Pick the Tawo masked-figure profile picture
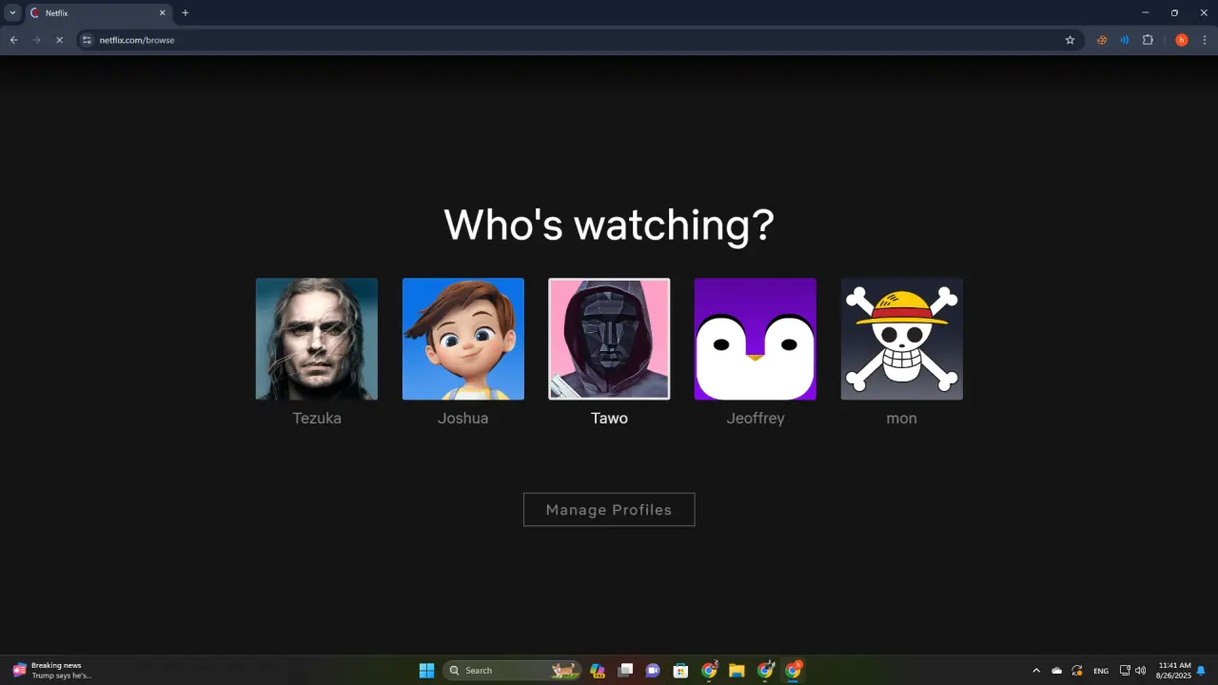 tap(609, 339)
